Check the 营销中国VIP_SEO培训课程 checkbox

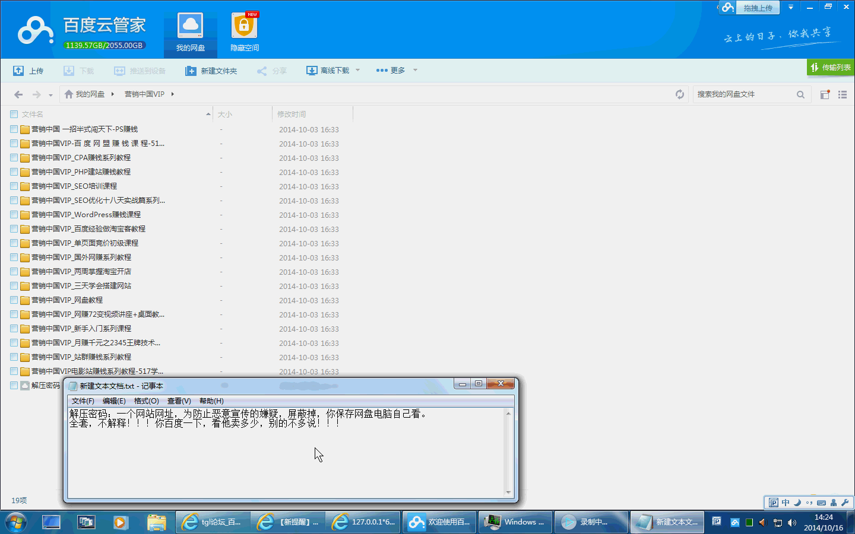coord(14,186)
